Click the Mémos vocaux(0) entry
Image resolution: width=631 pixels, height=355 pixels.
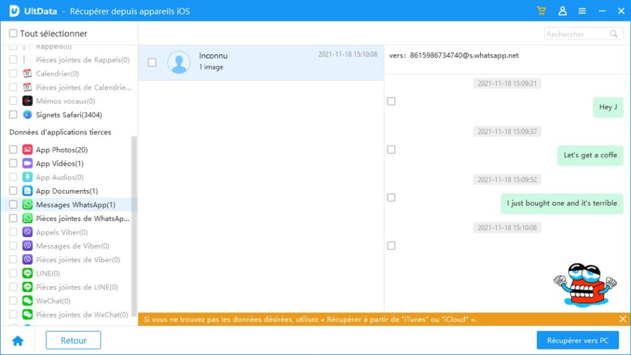(x=65, y=101)
